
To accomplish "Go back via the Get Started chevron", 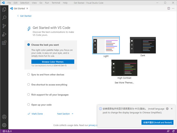I will (x=18, y=16).
